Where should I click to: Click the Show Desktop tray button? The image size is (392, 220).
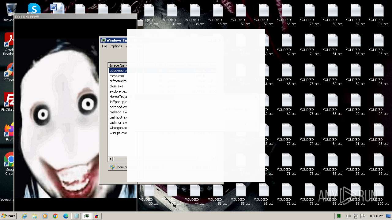pyautogui.click(x=389, y=216)
